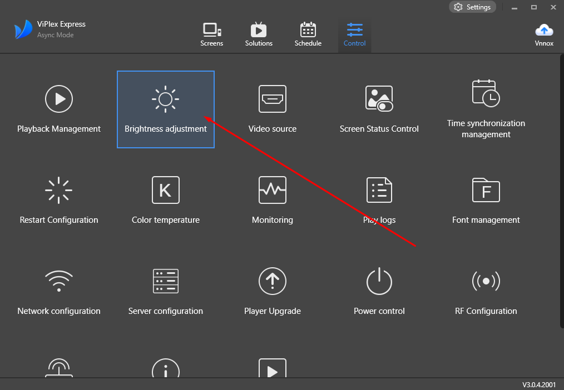564x390 pixels.
Task: Click the partially visible antenna icon tile
Action: pyautogui.click(x=59, y=368)
